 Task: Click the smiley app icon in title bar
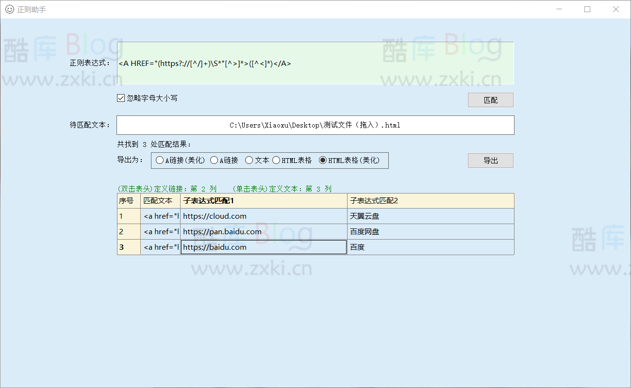pyautogui.click(x=9, y=9)
